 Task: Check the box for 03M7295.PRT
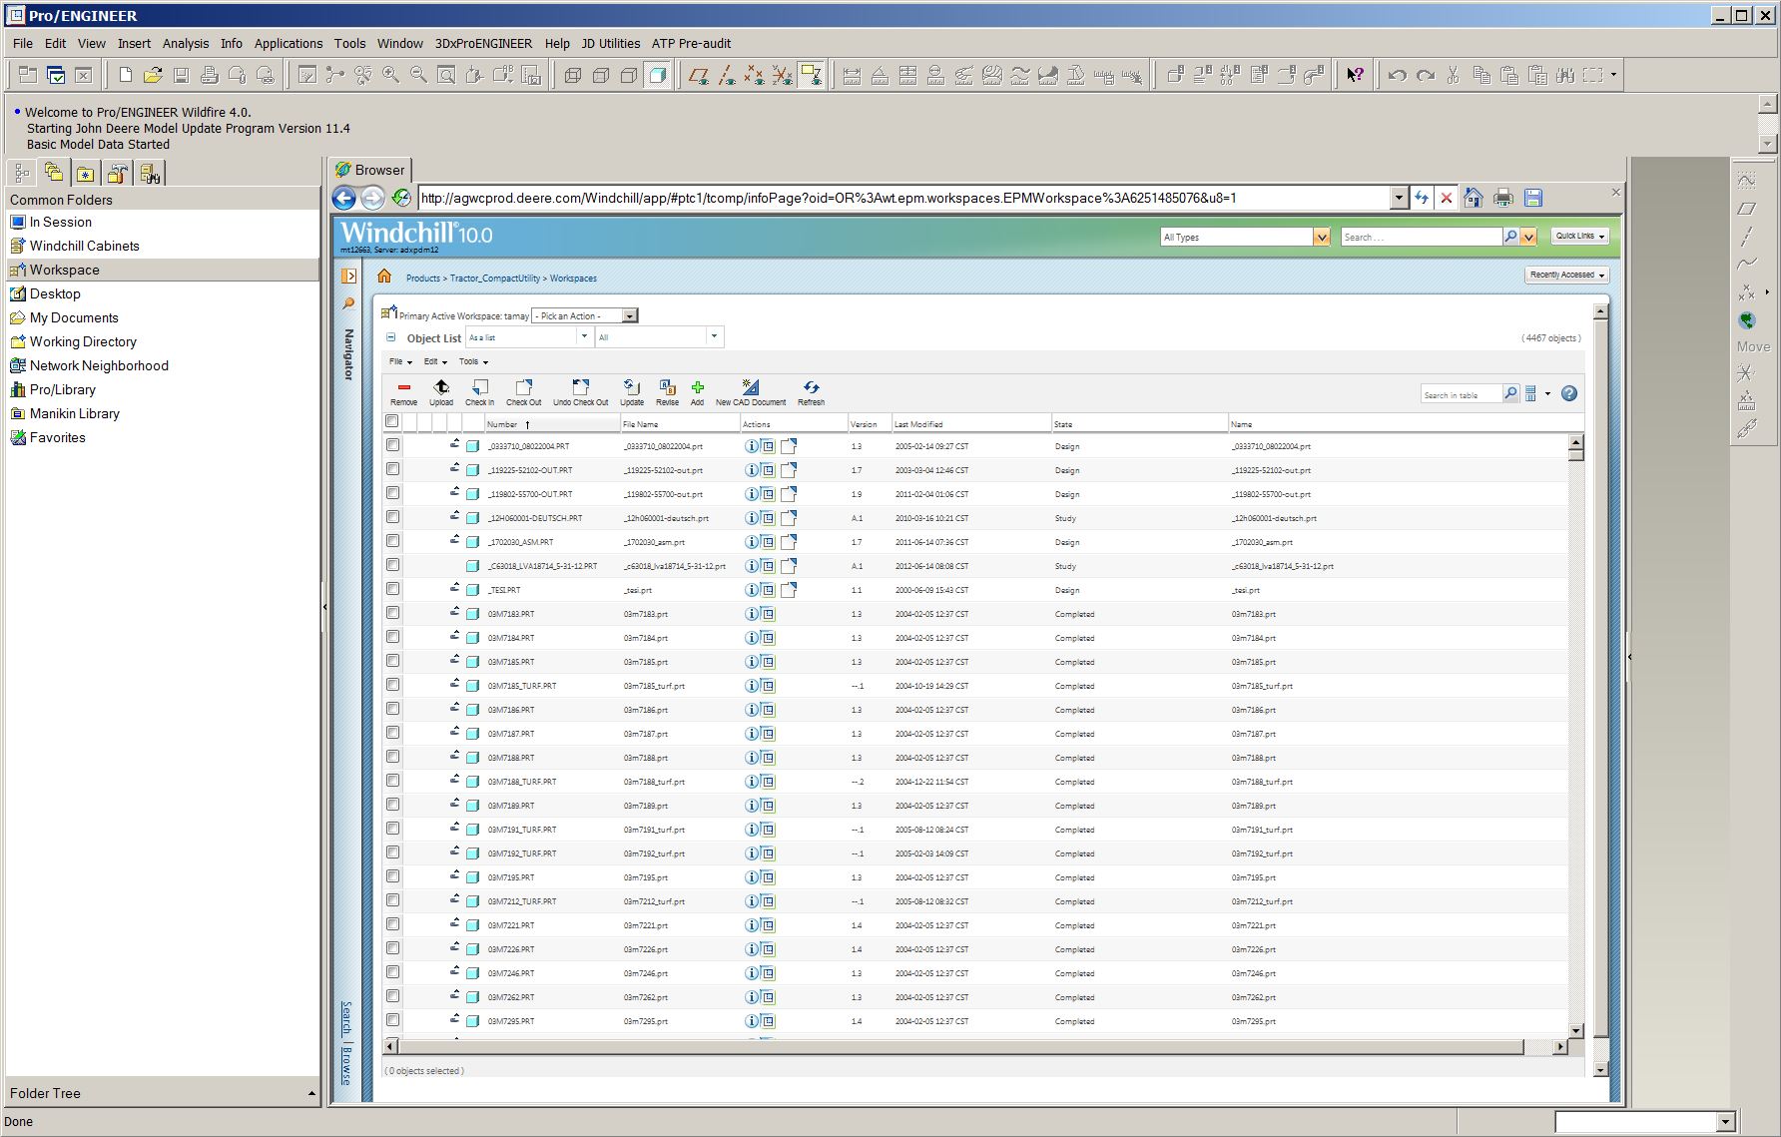tap(392, 1020)
